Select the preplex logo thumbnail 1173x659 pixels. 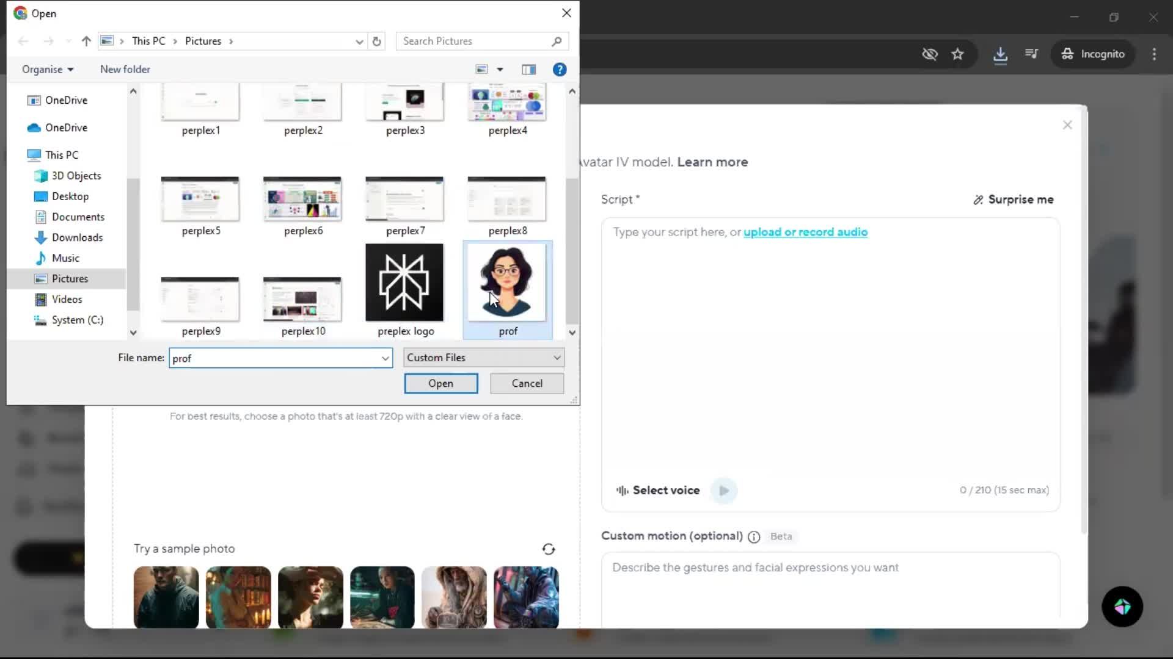coord(404,283)
